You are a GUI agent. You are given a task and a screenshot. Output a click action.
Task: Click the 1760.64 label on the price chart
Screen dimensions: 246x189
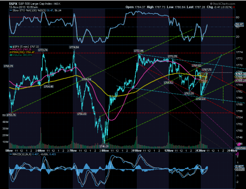[x=200, y=99]
